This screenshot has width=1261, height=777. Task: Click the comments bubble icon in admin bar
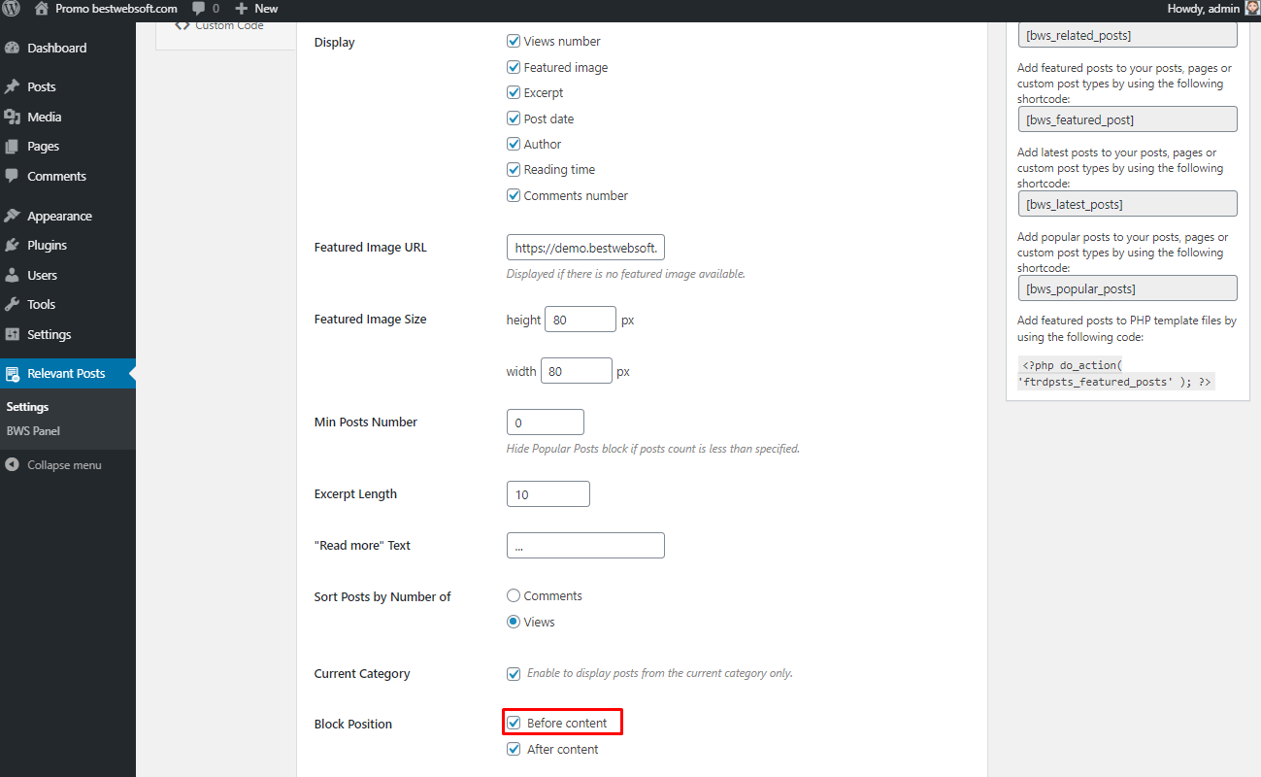pos(199,9)
